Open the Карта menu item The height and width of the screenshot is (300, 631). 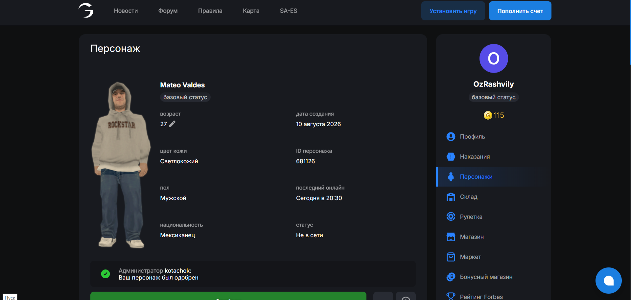(251, 11)
